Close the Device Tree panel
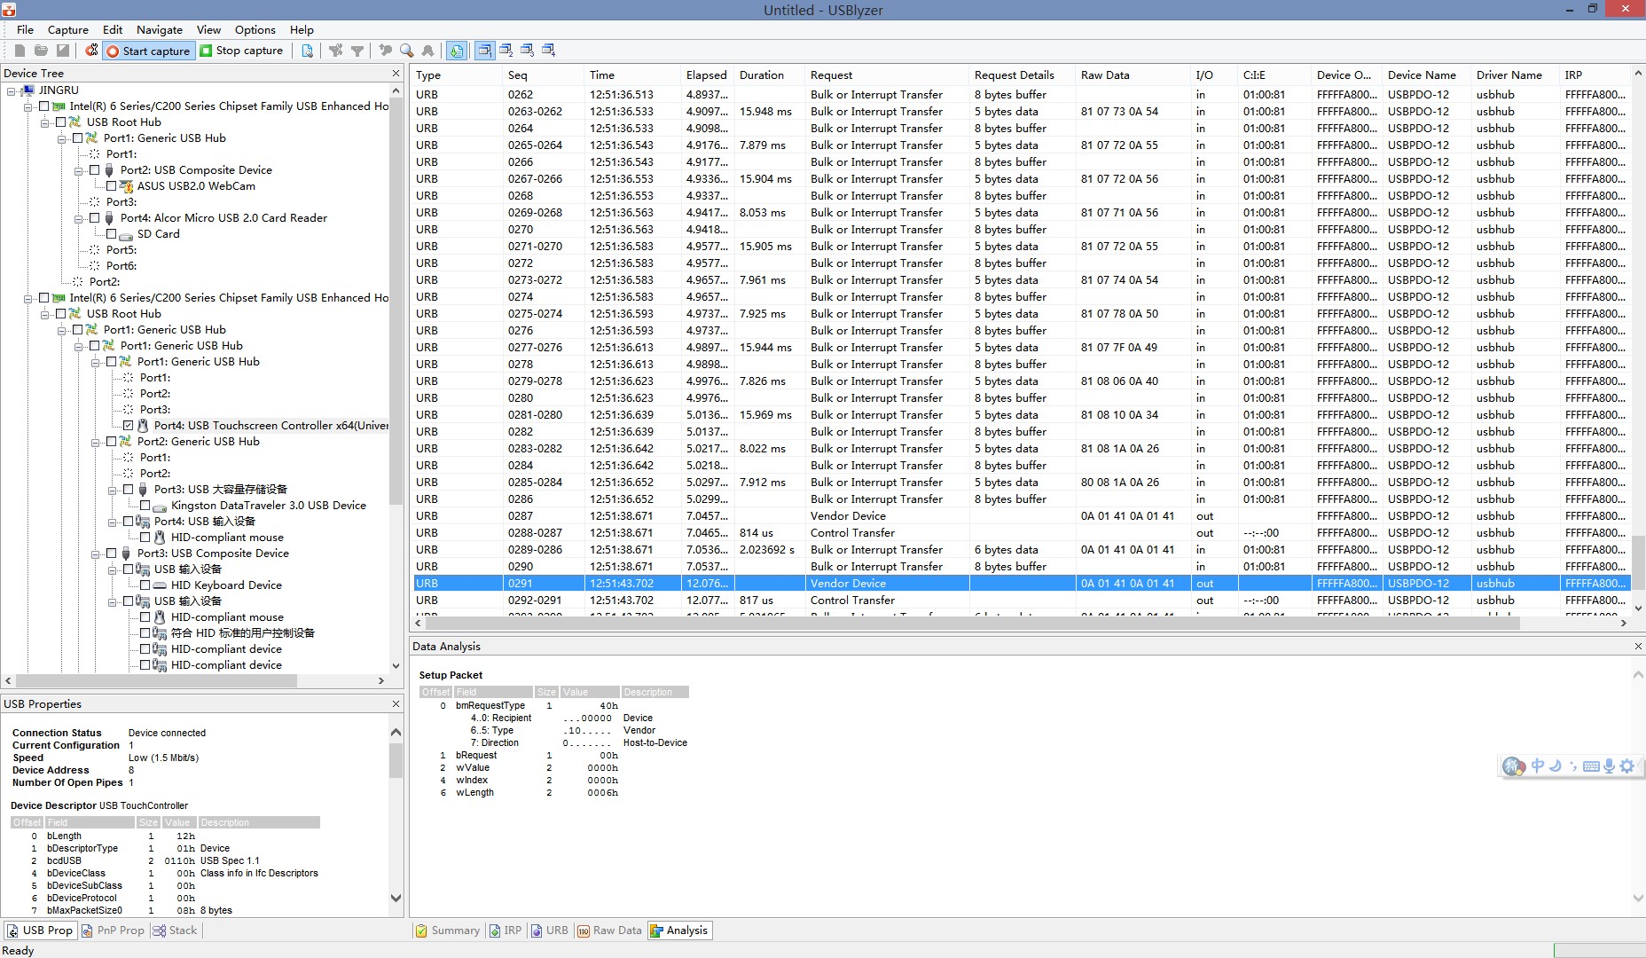 396,73
